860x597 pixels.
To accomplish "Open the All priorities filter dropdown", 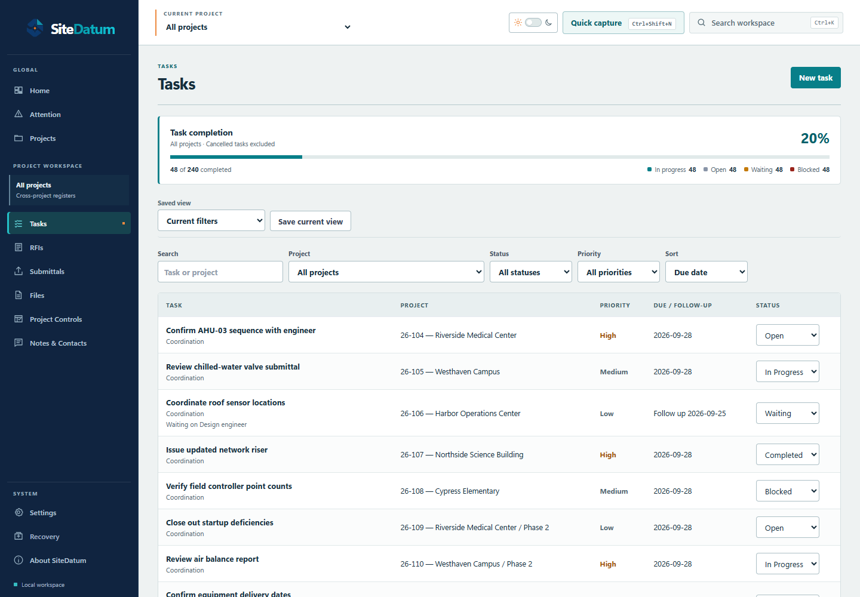I will (x=619, y=272).
